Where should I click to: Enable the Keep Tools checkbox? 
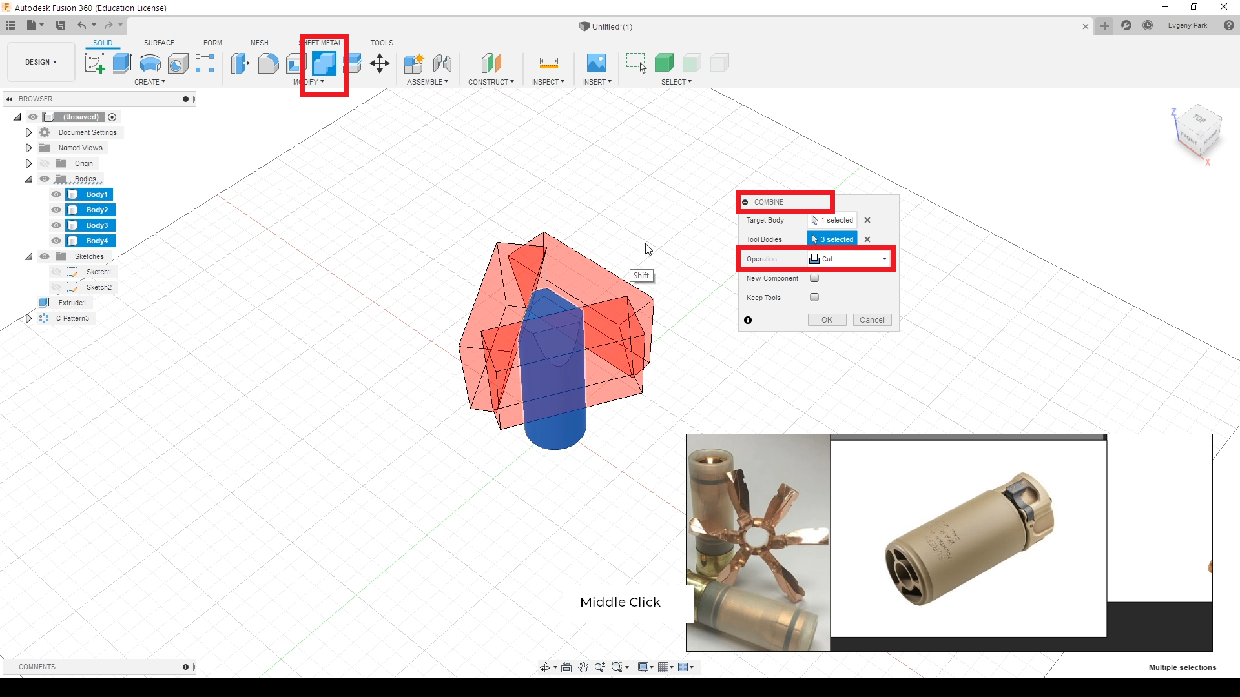click(x=813, y=297)
